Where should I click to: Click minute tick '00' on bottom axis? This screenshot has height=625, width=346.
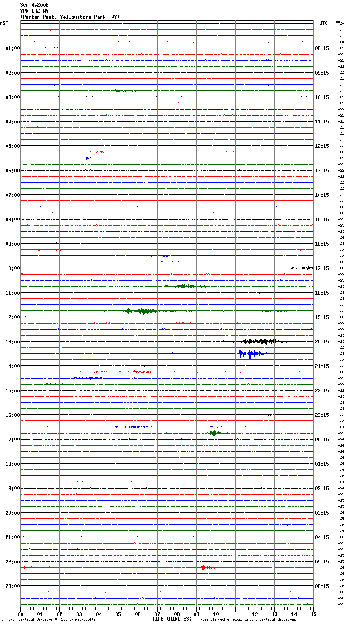(20, 614)
